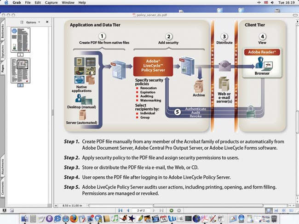Open the Trash in the Dock
Image resolution: width=299 pixels, height=224 pixels.
click(x=274, y=218)
